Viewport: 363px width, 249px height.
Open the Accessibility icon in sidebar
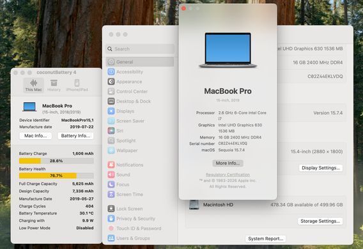coord(111,72)
